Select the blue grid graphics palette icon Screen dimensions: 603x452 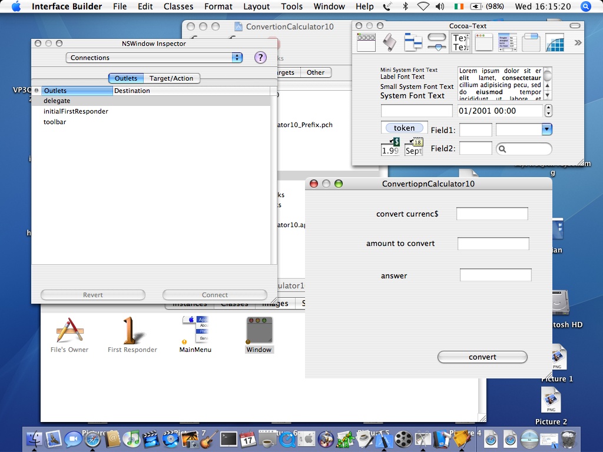click(555, 42)
